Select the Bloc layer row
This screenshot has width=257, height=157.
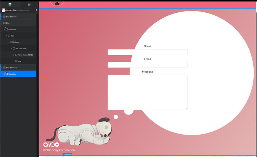[18, 23]
